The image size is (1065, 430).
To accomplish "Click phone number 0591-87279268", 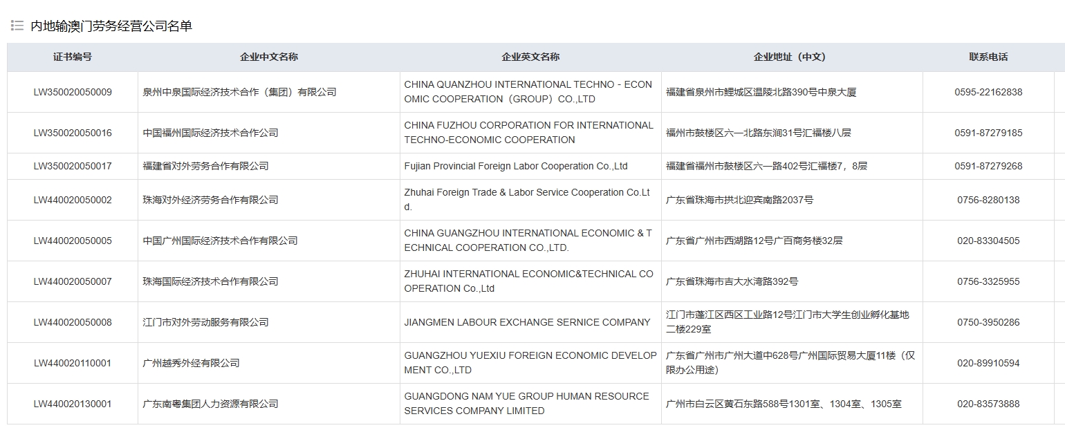I will pos(988,166).
